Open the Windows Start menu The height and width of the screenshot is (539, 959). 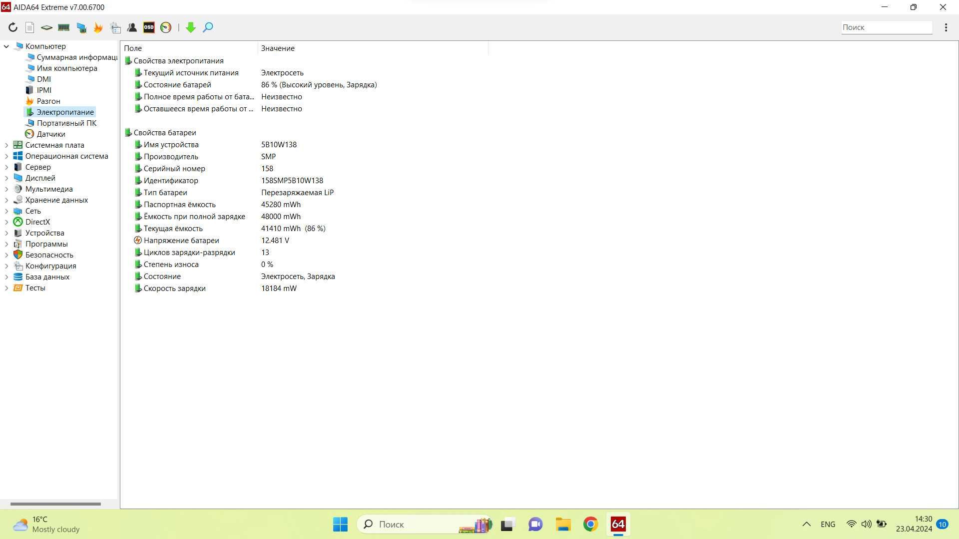[x=340, y=525]
